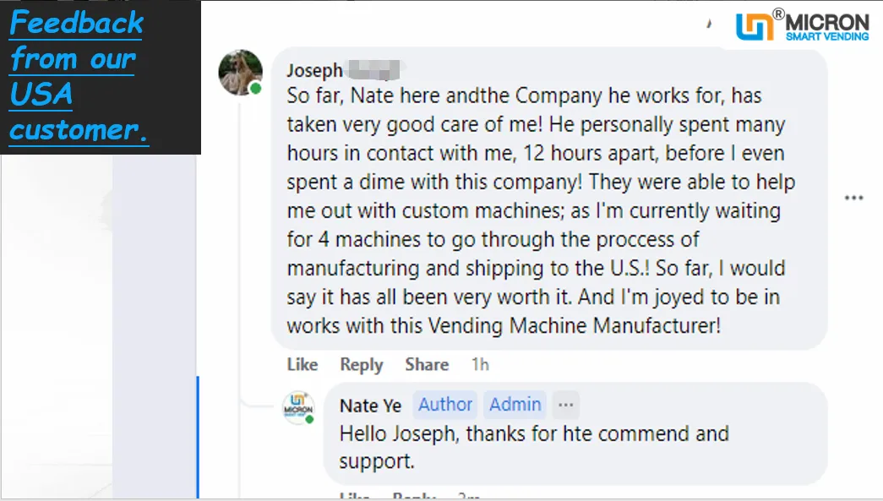Like Nate Ye's reply
883x501 pixels.
pyautogui.click(x=355, y=496)
